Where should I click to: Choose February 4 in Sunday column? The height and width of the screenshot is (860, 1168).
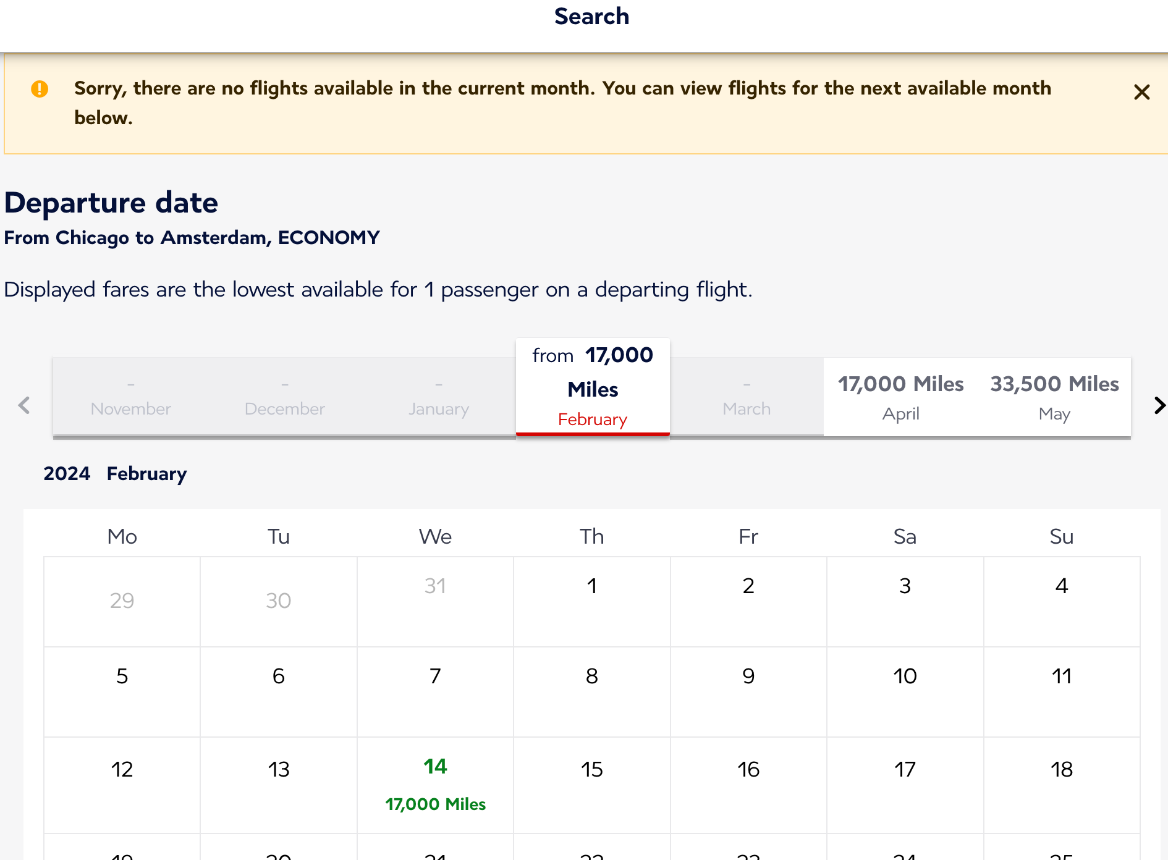1061,601
